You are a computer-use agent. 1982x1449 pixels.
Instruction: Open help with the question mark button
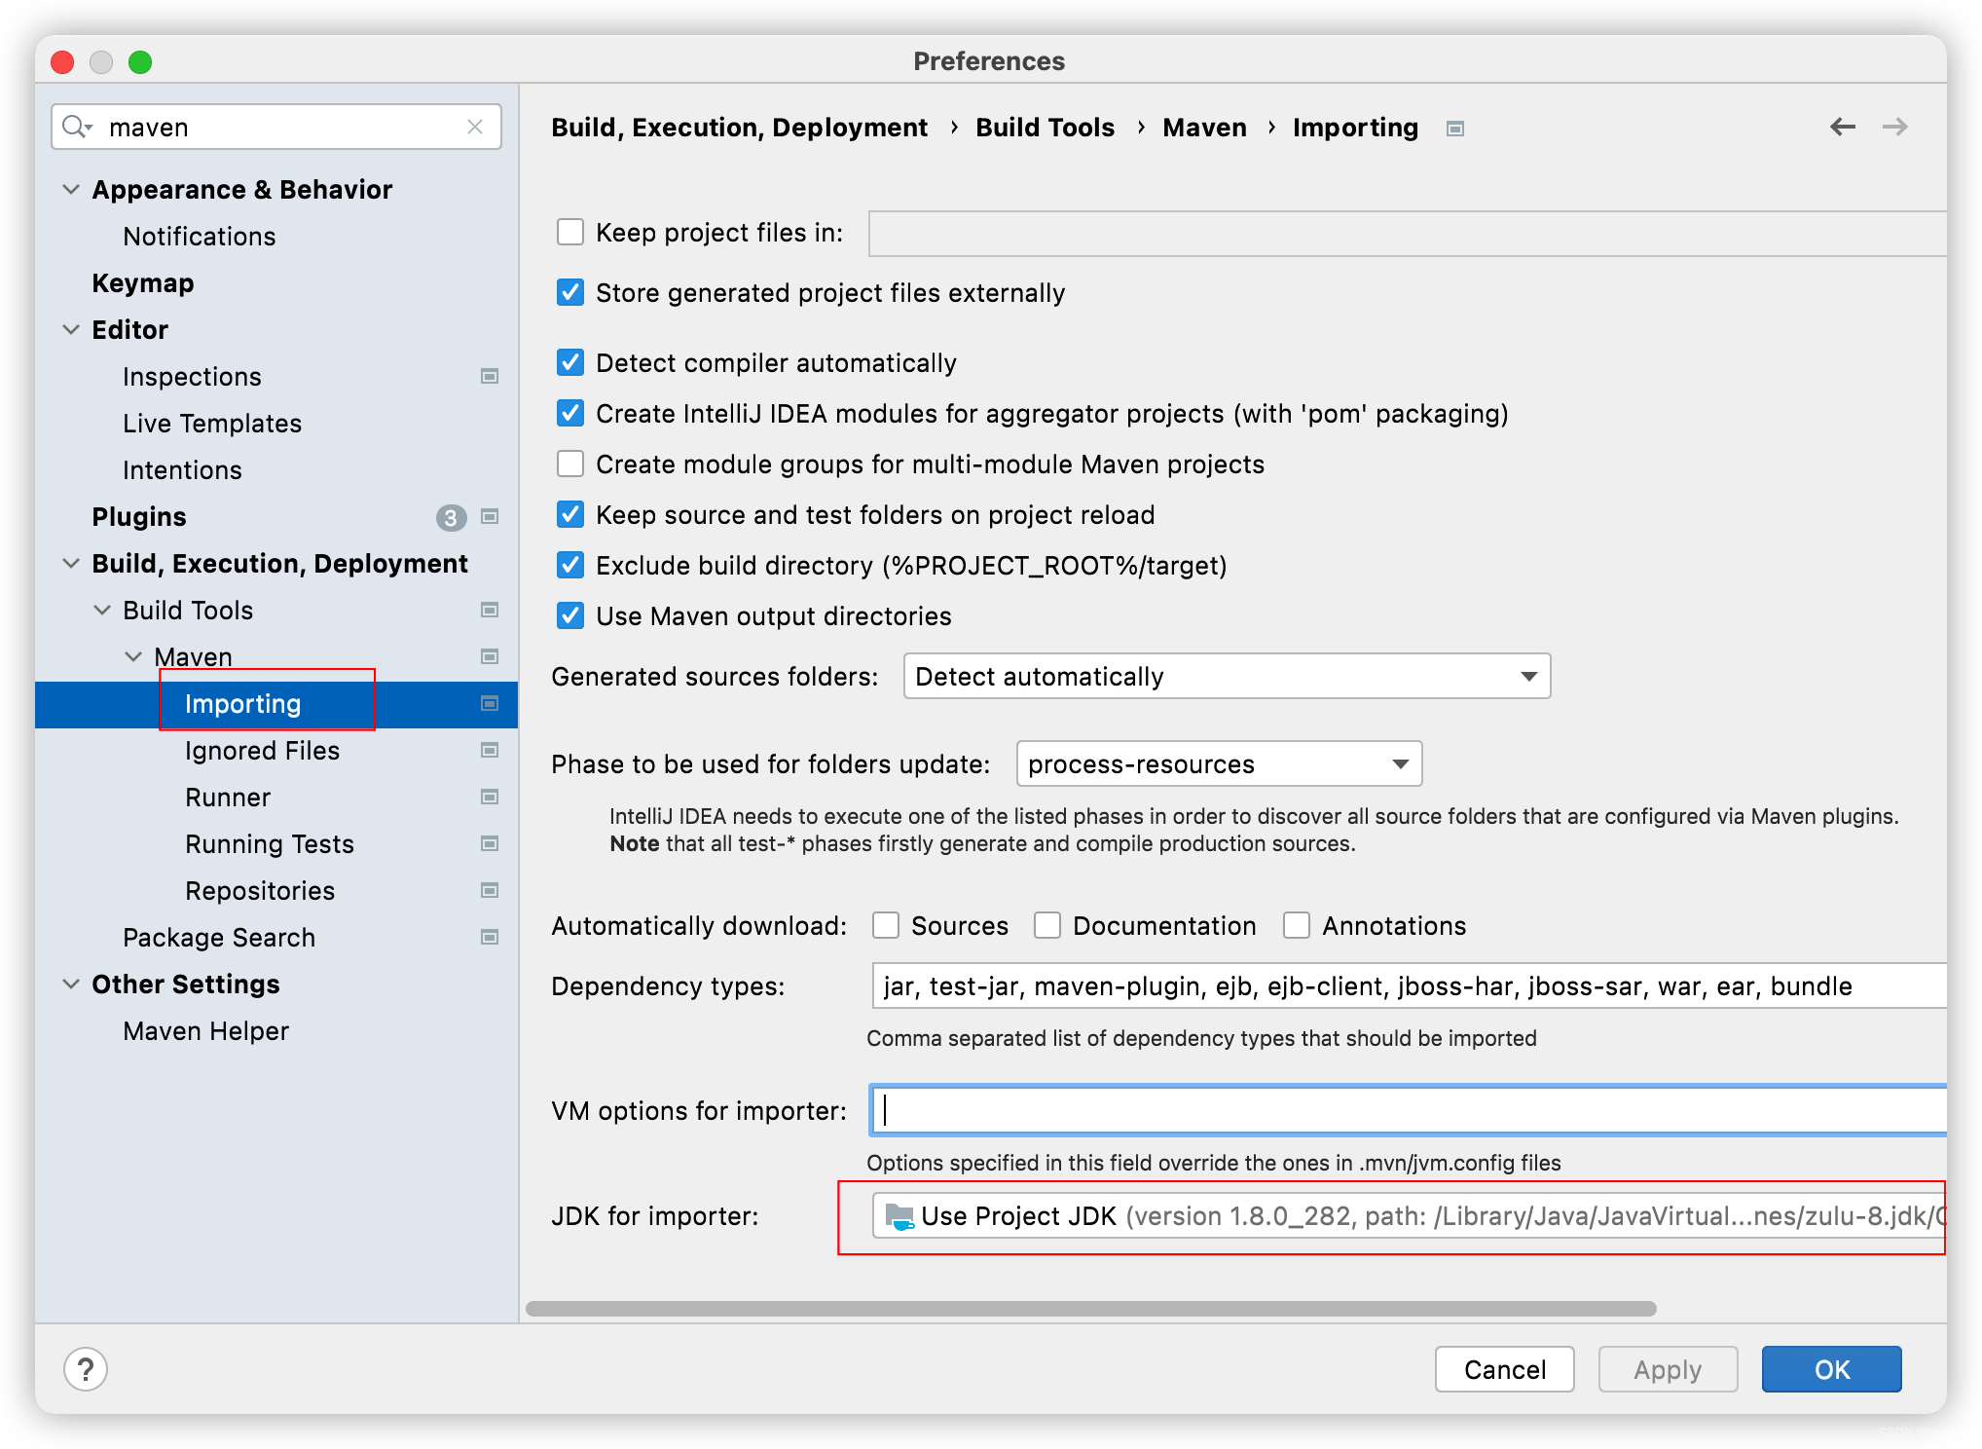click(86, 1369)
